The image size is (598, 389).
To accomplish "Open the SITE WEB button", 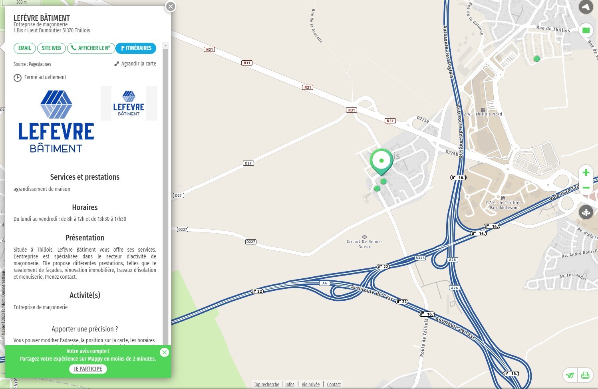I will [51, 48].
